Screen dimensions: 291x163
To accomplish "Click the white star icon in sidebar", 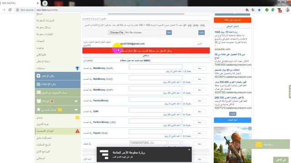I will coord(38,110).
